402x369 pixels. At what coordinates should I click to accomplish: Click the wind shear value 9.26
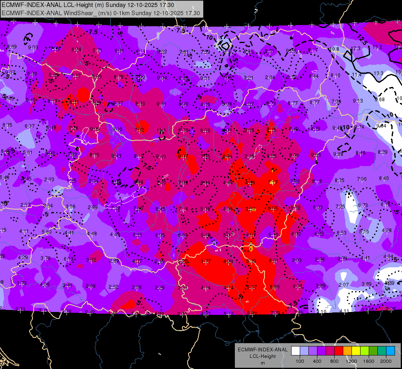tap(291, 50)
